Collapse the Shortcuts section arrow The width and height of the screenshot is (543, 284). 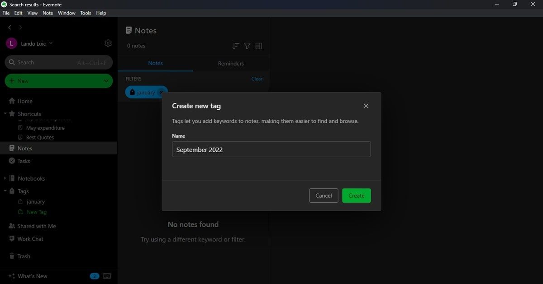click(5, 114)
